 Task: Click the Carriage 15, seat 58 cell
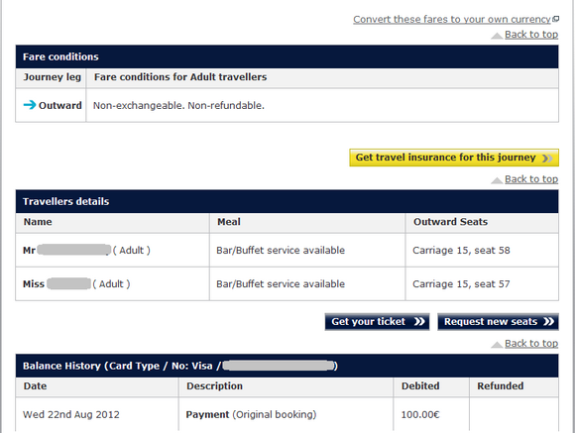(482, 250)
